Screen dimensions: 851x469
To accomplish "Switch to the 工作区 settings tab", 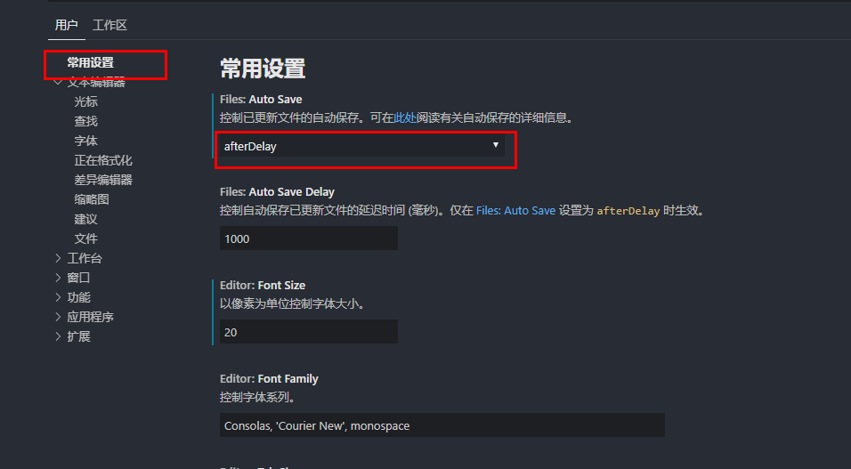I will click(109, 25).
